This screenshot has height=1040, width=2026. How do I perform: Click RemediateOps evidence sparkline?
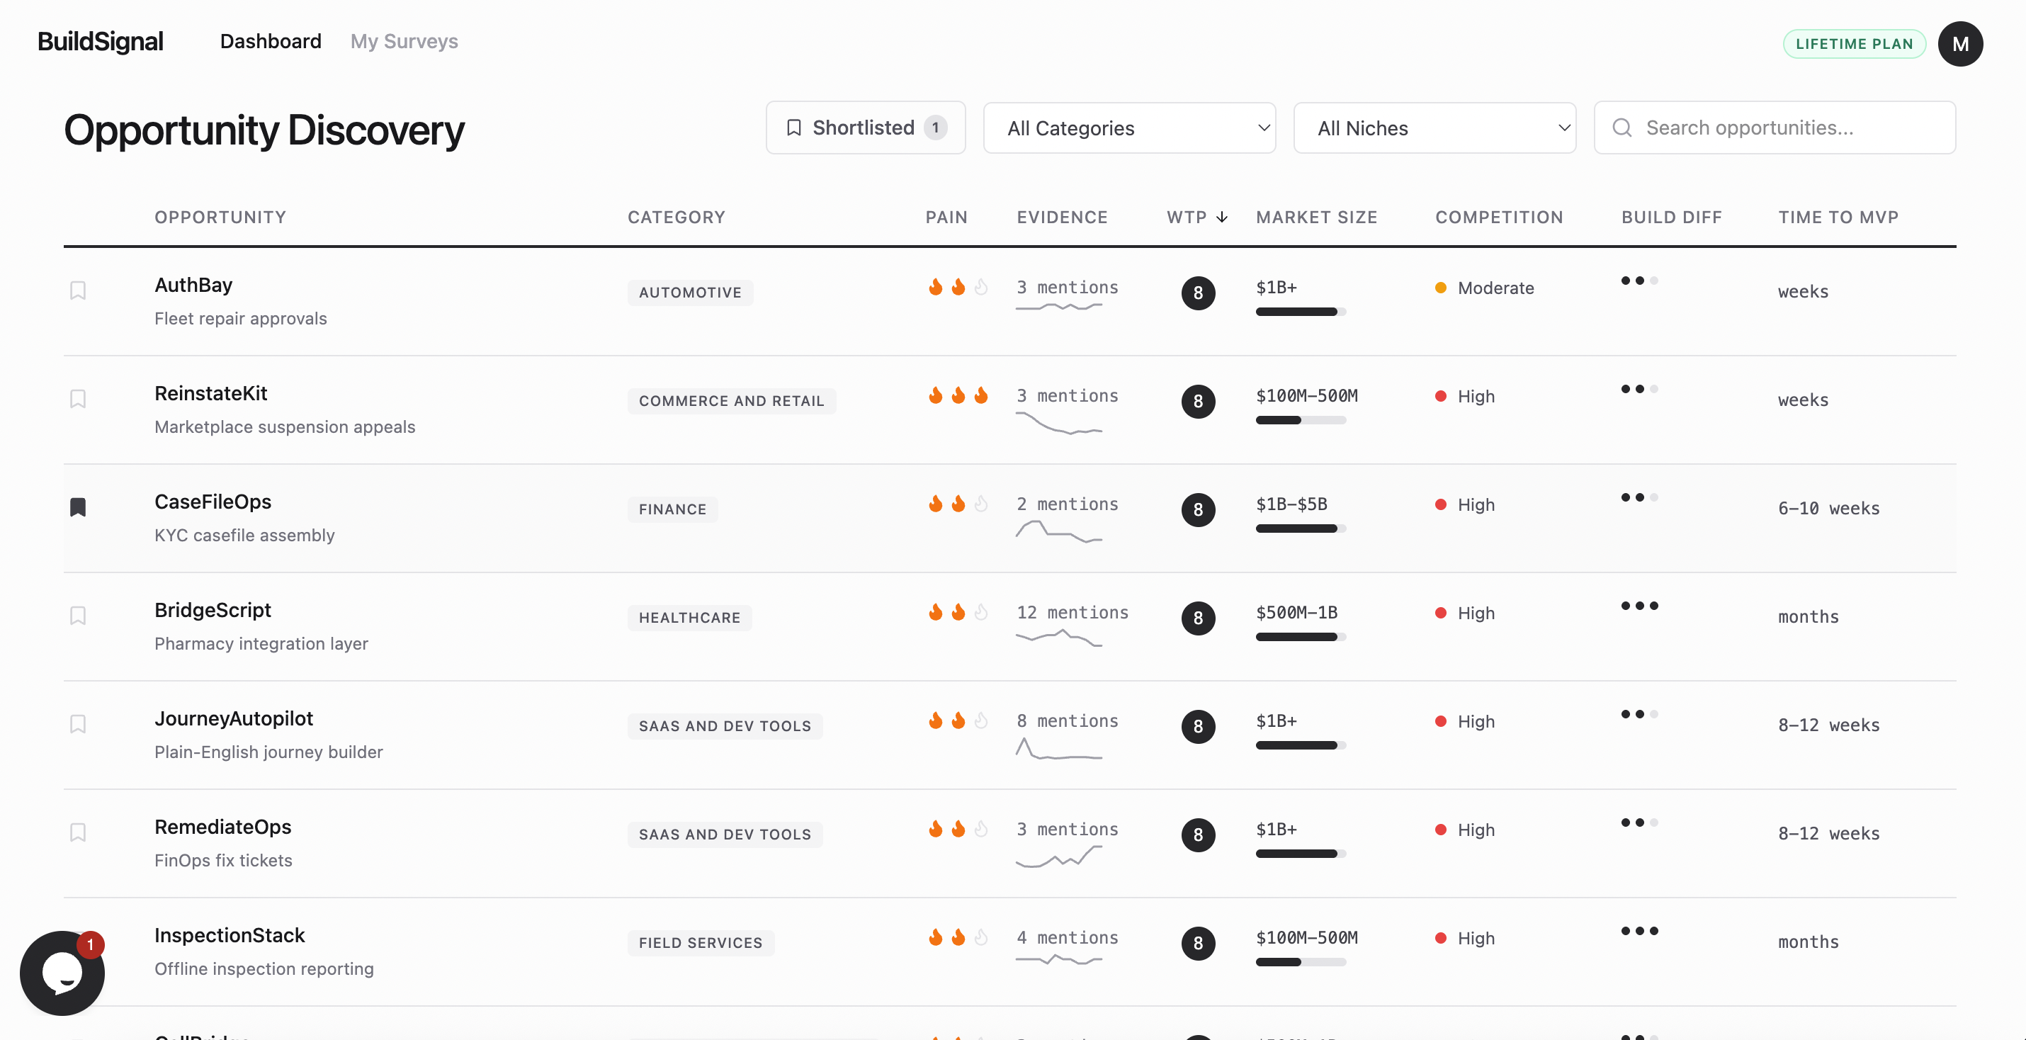1058,857
